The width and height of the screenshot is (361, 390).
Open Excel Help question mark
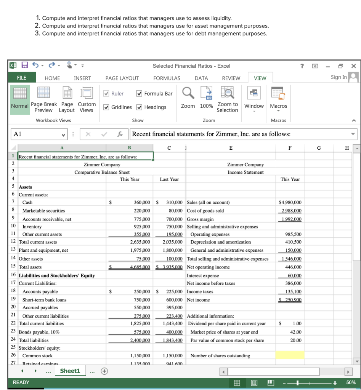click(302, 66)
